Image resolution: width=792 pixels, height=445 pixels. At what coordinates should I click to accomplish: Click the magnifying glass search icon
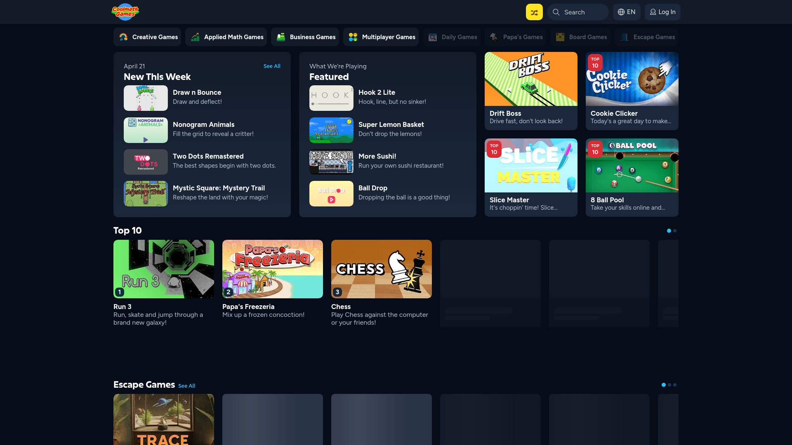coord(556,12)
